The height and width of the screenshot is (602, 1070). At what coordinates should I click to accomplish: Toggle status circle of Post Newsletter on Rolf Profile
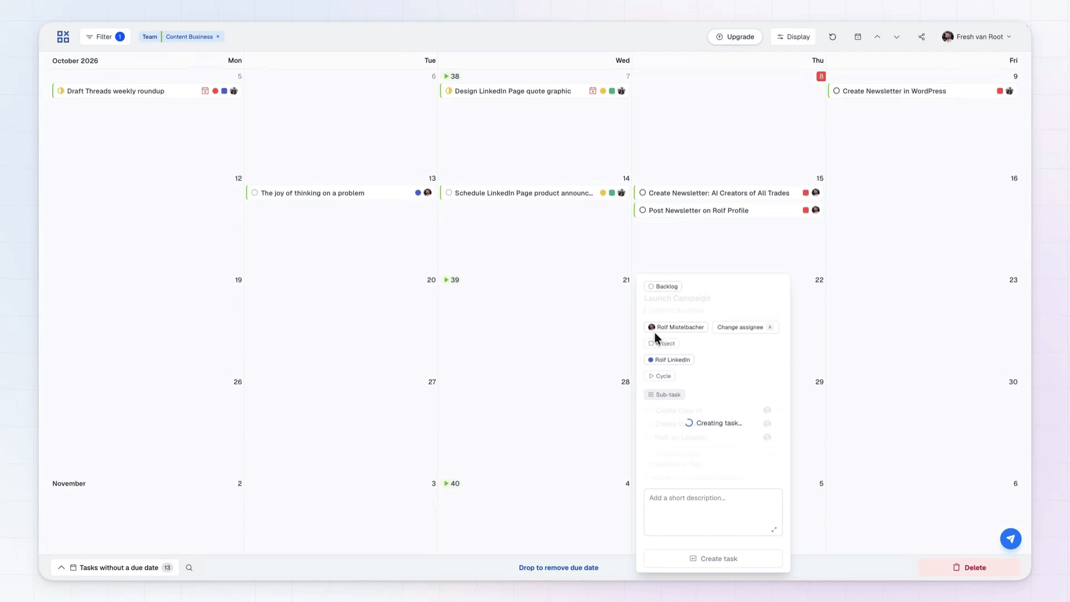point(643,210)
